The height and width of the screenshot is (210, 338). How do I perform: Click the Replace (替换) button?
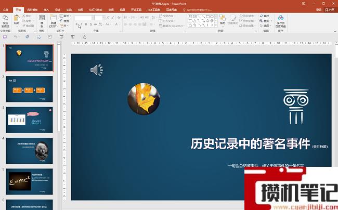point(266,21)
